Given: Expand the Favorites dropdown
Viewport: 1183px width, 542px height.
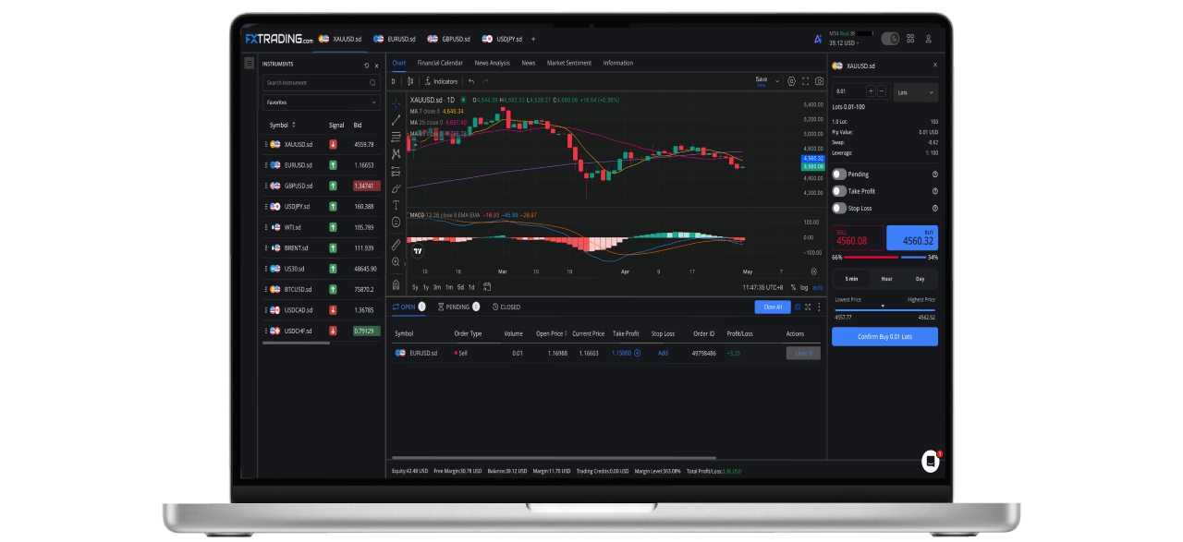Looking at the screenshot, I should point(321,102).
